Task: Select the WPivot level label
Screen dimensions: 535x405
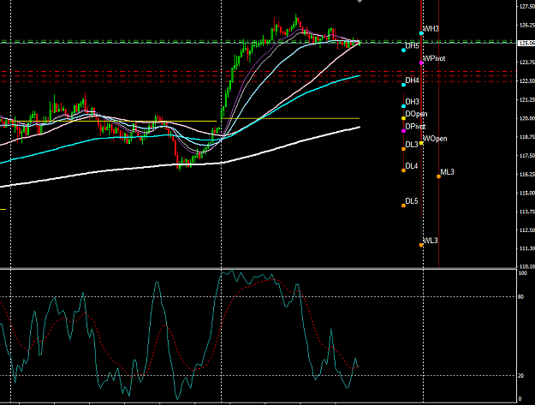Action: tap(434, 59)
